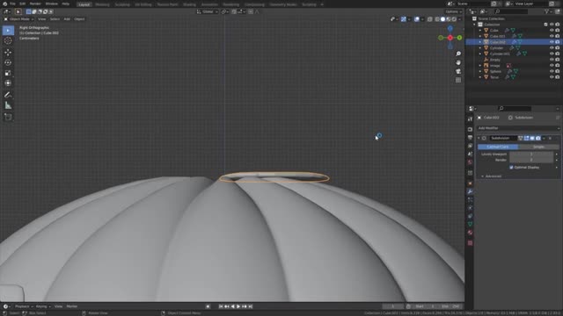Jump to the timeline end frame button
563x316 pixels.
(x=251, y=306)
